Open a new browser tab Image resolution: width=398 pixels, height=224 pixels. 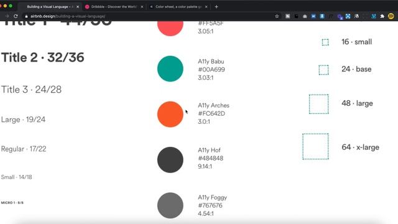(216, 7)
